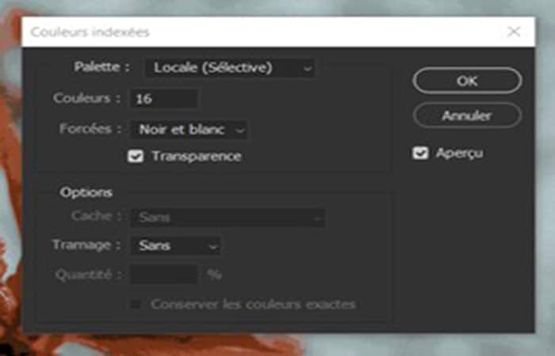This screenshot has height=356, width=555.
Task: Disable the Aperçu preview checkbox
Action: pyautogui.click(x=420, y=153)
